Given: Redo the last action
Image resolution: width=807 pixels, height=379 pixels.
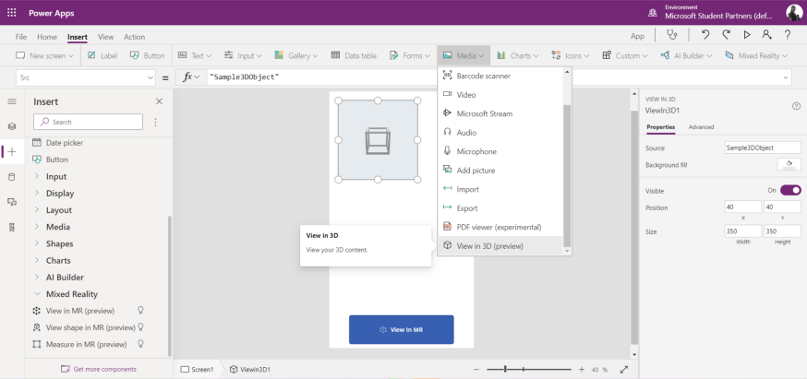Looking at the screenshot, I should [726, 35].
